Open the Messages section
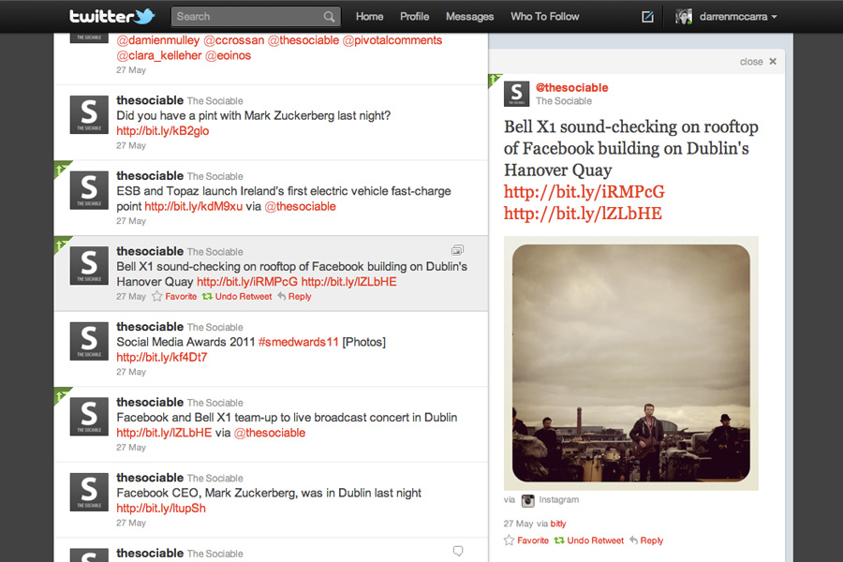Viewport: 843px width, 562px height. point(469,16)
